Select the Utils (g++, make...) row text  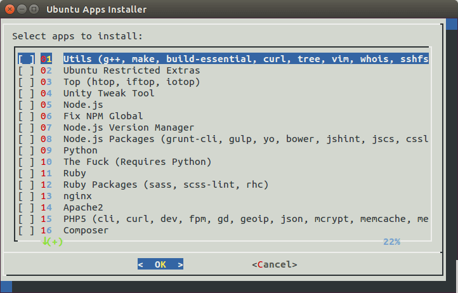246,59
